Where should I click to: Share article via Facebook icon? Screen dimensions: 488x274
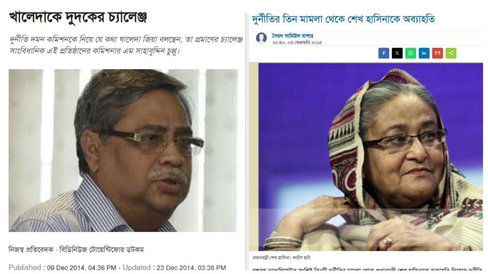pyautogui.click(x=384, y=53)
